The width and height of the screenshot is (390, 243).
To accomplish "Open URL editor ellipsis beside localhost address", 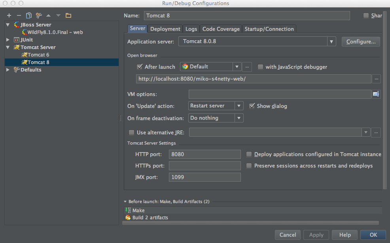I will [x=377, y=79].
